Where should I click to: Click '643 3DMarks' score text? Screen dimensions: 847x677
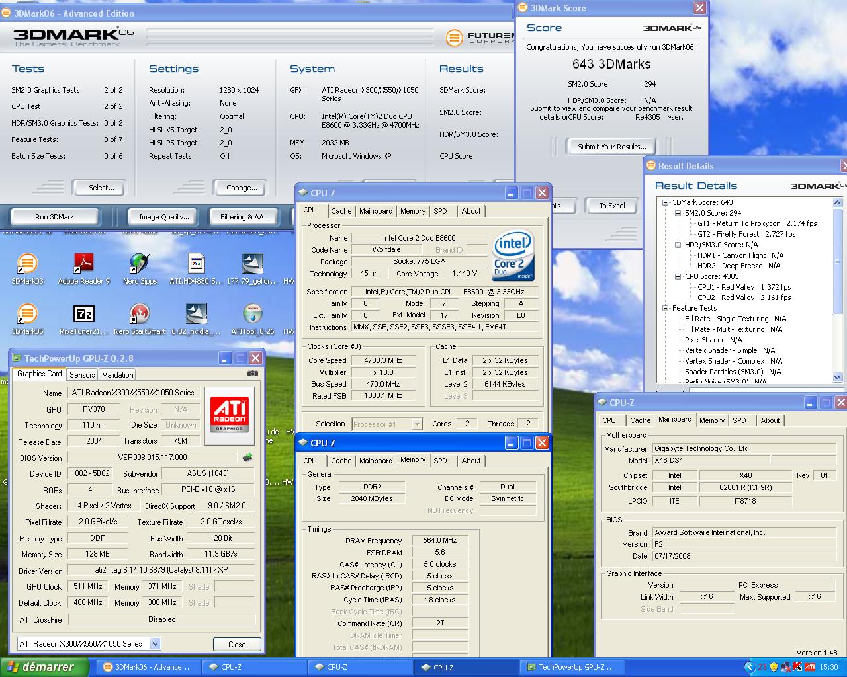click(611, 64)
